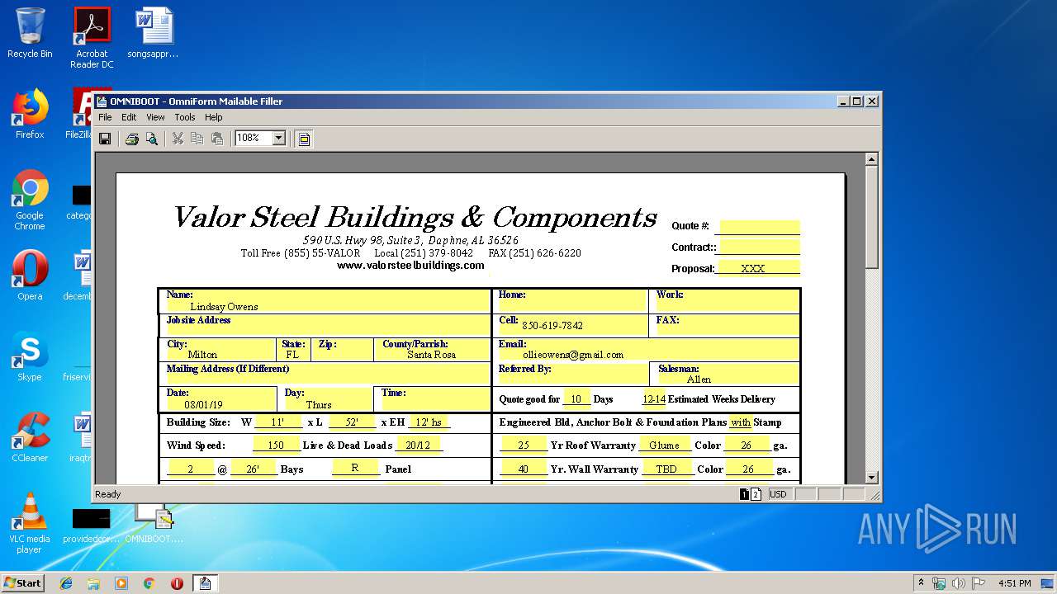
Task: Click the Windows Start button
Action: (22, 582)
